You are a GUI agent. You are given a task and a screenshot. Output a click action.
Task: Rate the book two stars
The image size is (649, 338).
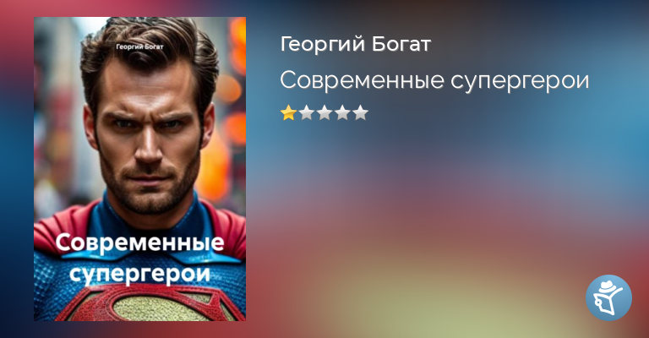pos(306,112)
